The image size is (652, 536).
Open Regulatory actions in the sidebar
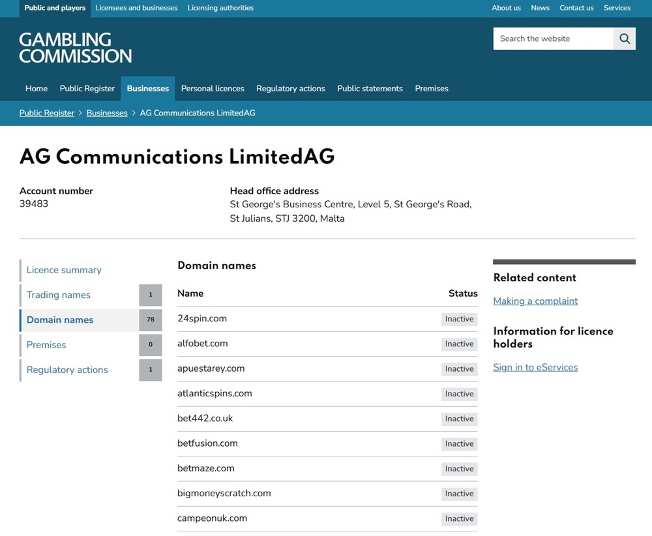coord(67,370)
